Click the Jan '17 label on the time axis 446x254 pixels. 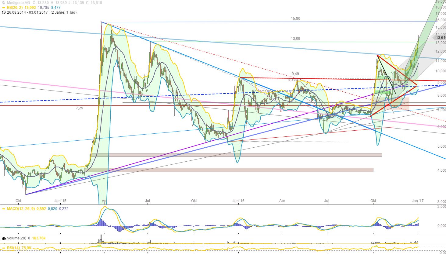coord(418,201)
